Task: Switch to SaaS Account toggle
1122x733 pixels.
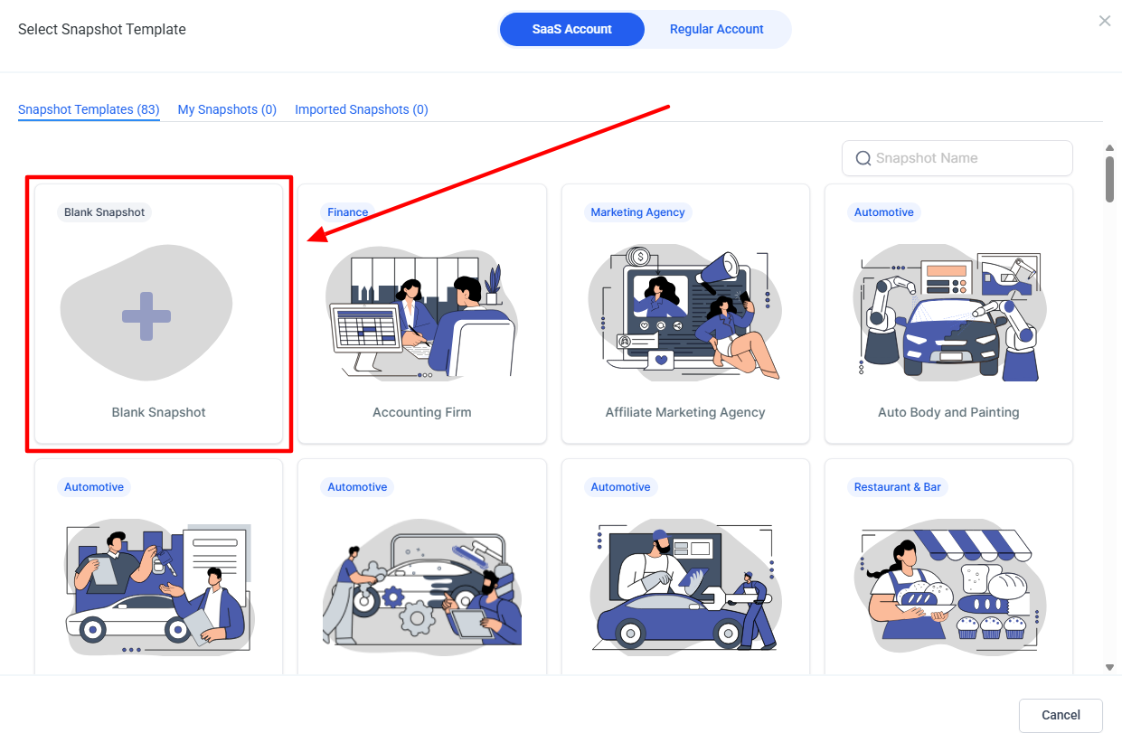Action: click(x=571, y=29)
